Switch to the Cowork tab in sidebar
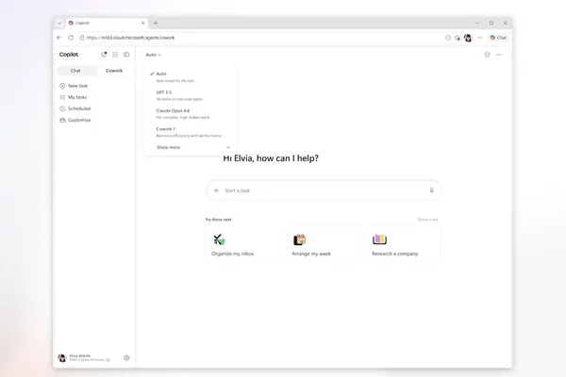The image size is (566, 377). click(114, 71)
